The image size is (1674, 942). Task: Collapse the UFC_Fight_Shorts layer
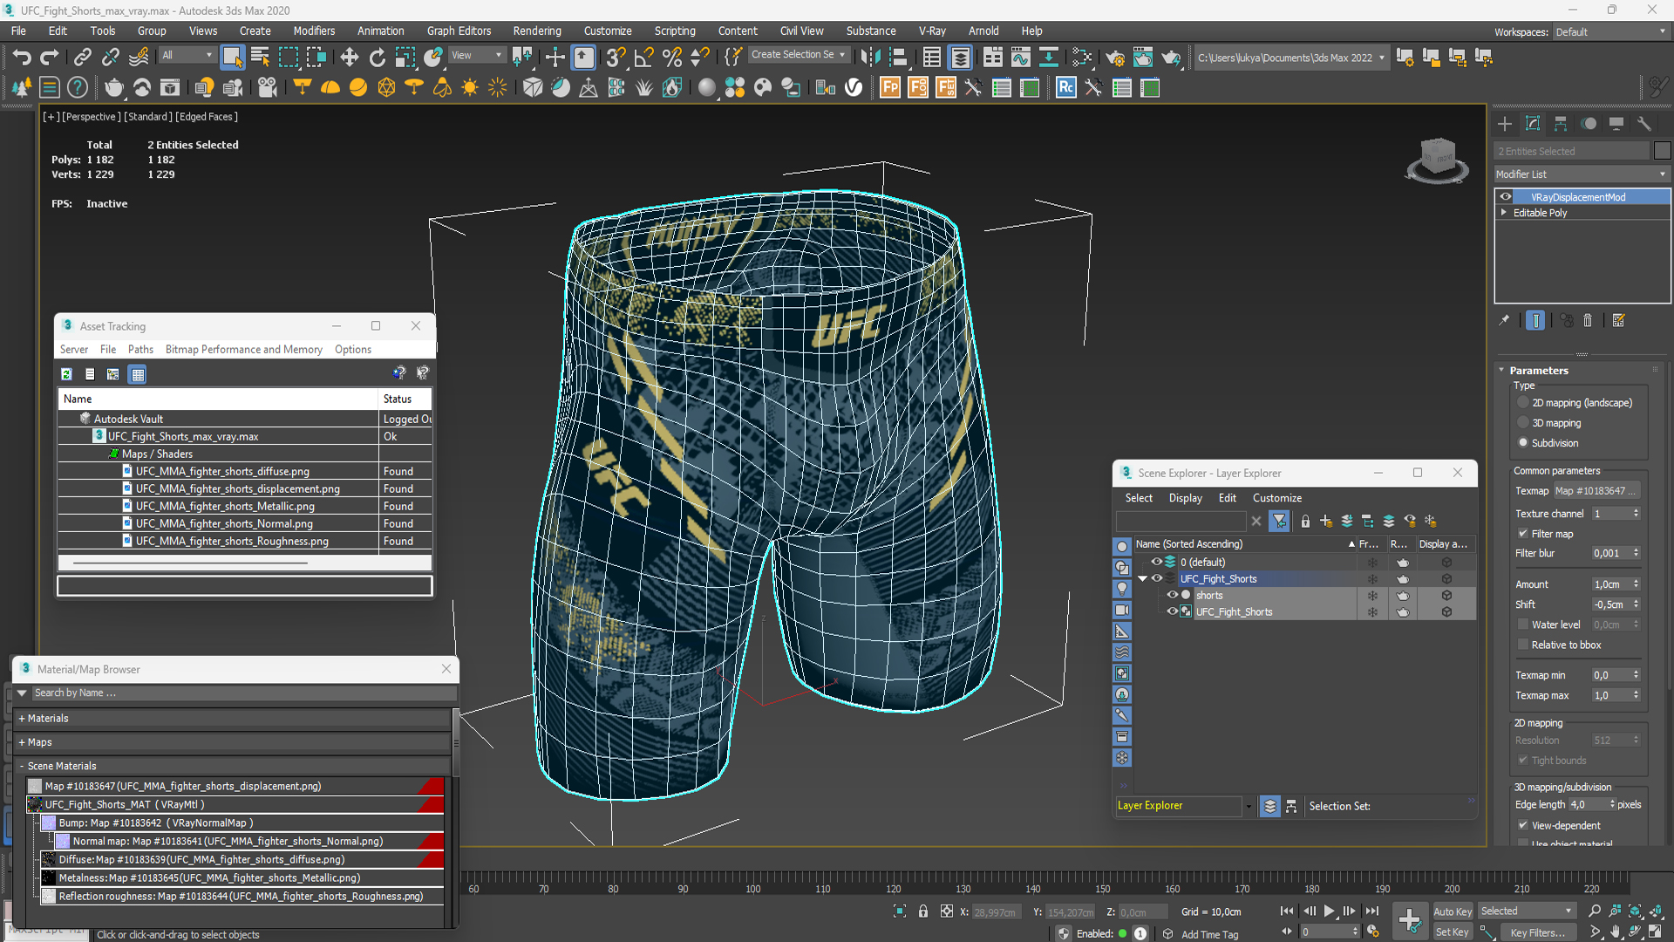pyautogui.click(x=1142, y=579)
